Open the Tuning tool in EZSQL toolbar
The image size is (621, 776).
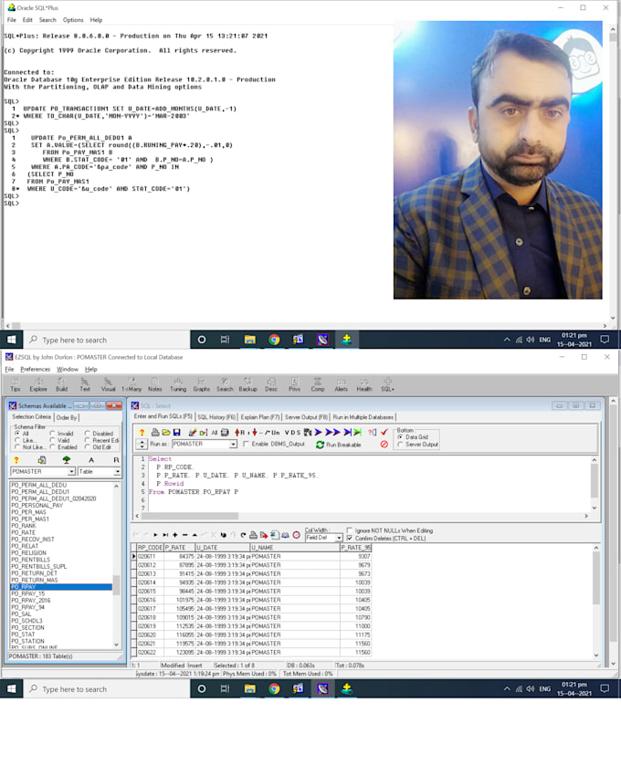pyautogui.click(x=178, y=384)
